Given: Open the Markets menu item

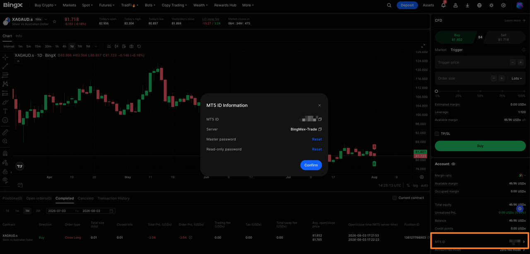Looking at the screenshot, I should pos(69,5).
